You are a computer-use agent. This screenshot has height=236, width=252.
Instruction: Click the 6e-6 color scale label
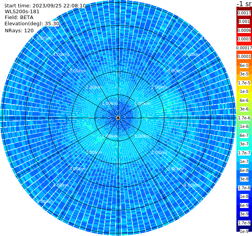point(244,100)
